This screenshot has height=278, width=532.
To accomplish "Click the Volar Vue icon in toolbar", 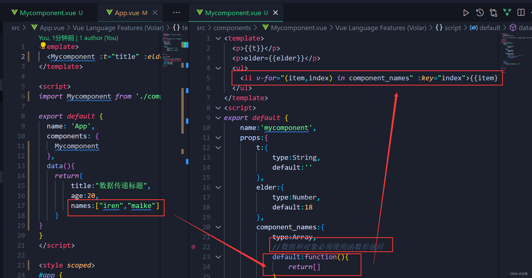I will pyautogui.click(x=507, y=12).
